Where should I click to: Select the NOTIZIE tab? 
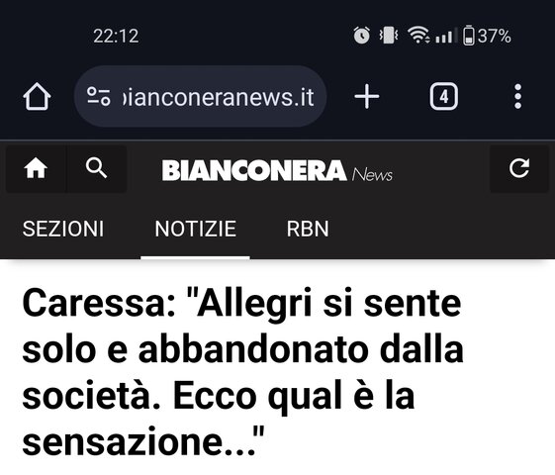click(x=195, y=229)
